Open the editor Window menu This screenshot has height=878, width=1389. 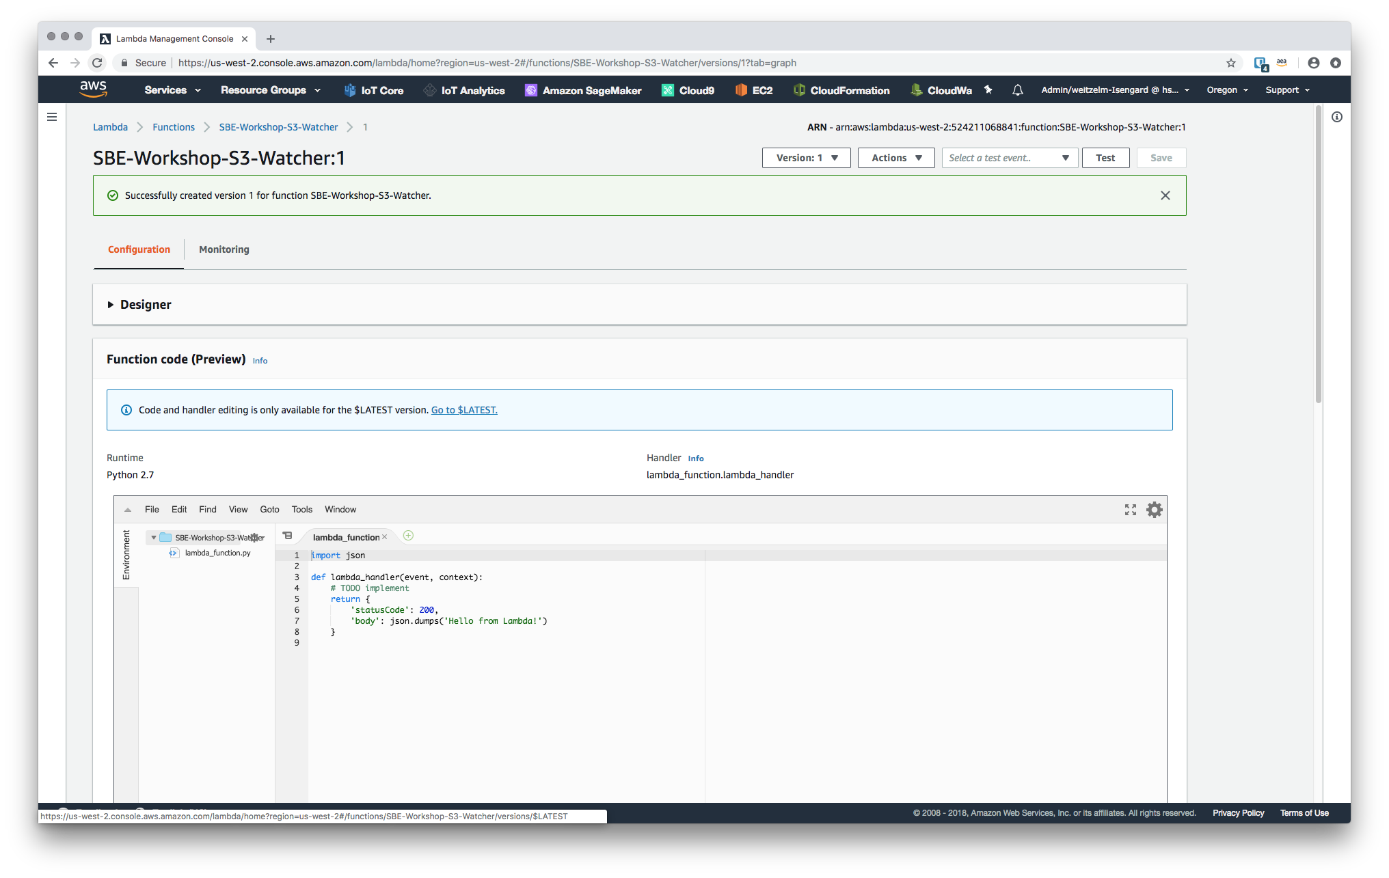click(x=340, y=510)
